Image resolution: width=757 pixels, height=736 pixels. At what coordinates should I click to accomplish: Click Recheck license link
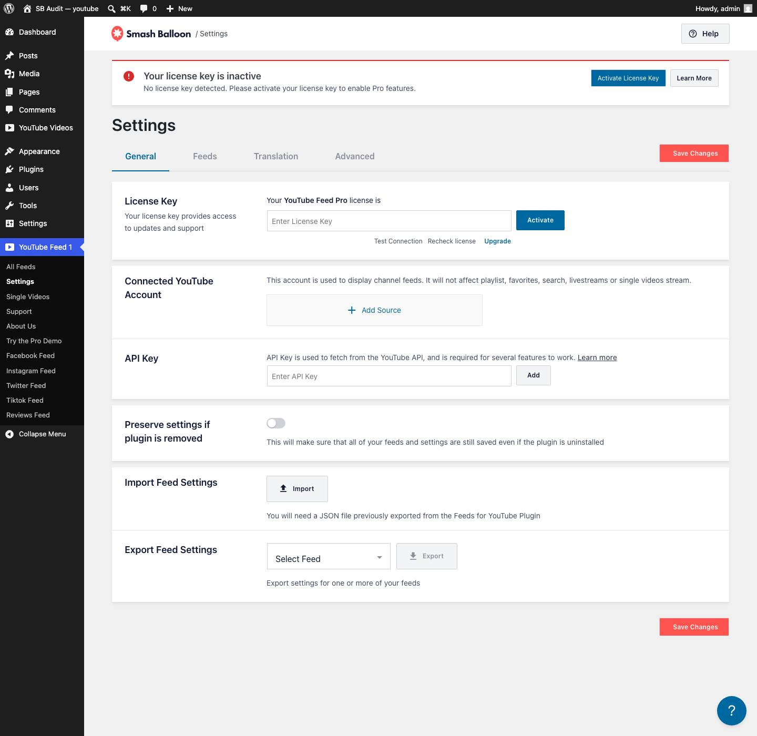(x=452, y=241)
